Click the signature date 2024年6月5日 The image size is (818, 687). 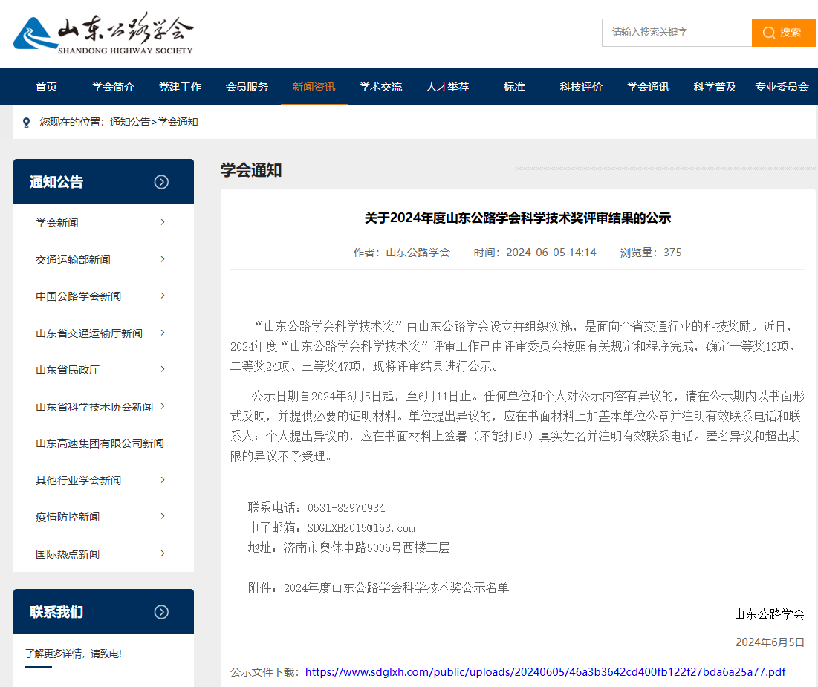click(x=770, y=642)
